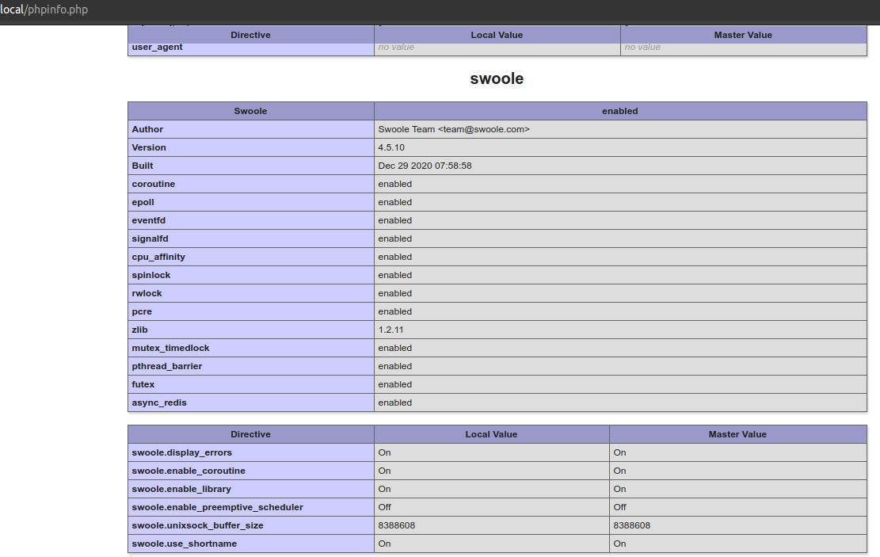
Task: Click Master Value header of swoole settings table
Action: [x=737, y=435]
